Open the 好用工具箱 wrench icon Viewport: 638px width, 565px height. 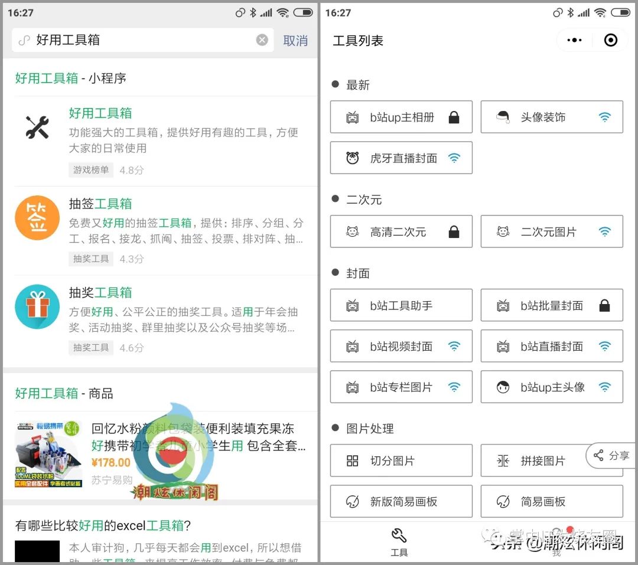click(x=37, y=127)
